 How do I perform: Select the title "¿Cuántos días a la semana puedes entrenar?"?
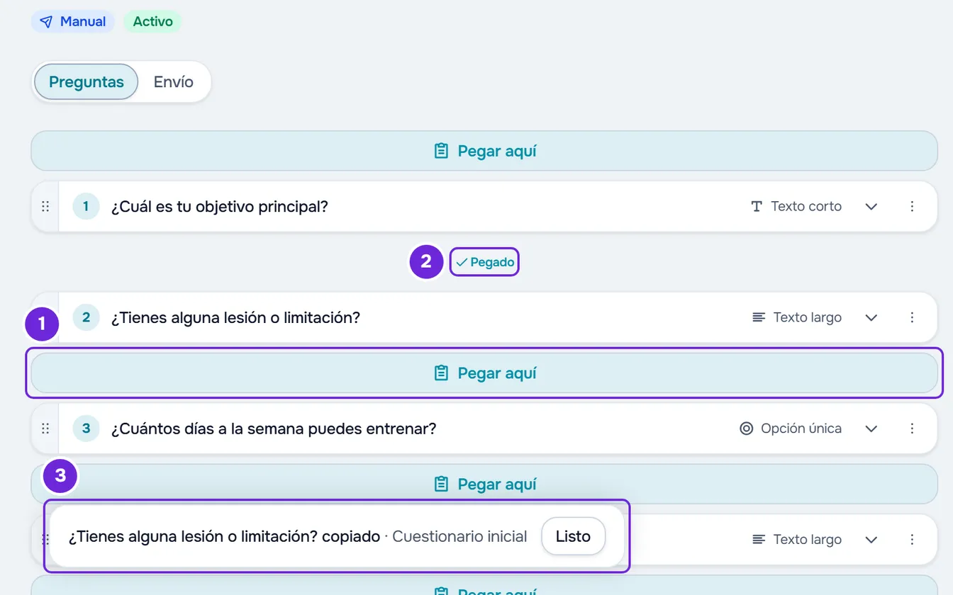coord(274,429)
